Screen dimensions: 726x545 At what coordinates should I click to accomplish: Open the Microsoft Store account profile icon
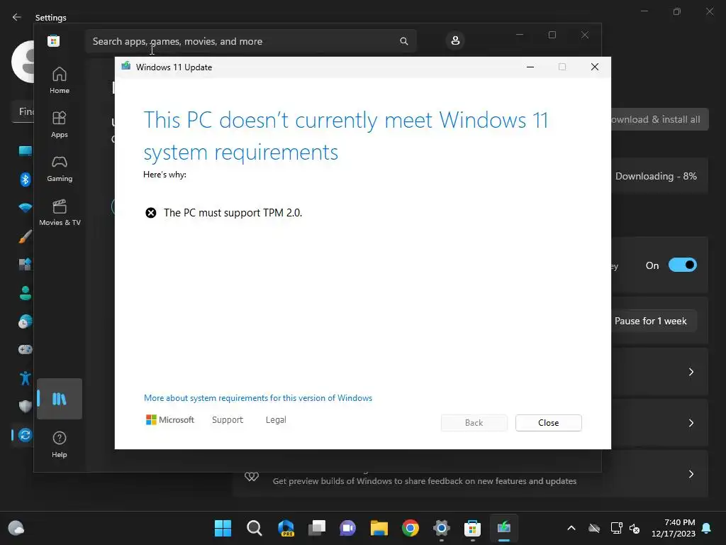coord(455,40)
